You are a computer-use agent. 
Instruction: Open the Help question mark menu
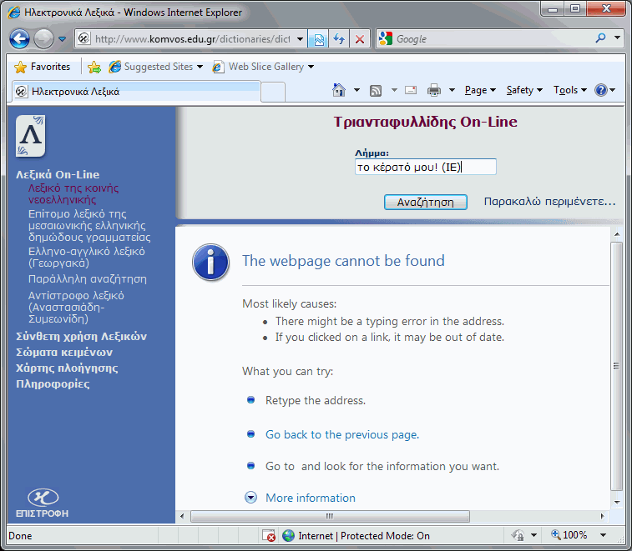pyautogui.click(x=604, y=90)
